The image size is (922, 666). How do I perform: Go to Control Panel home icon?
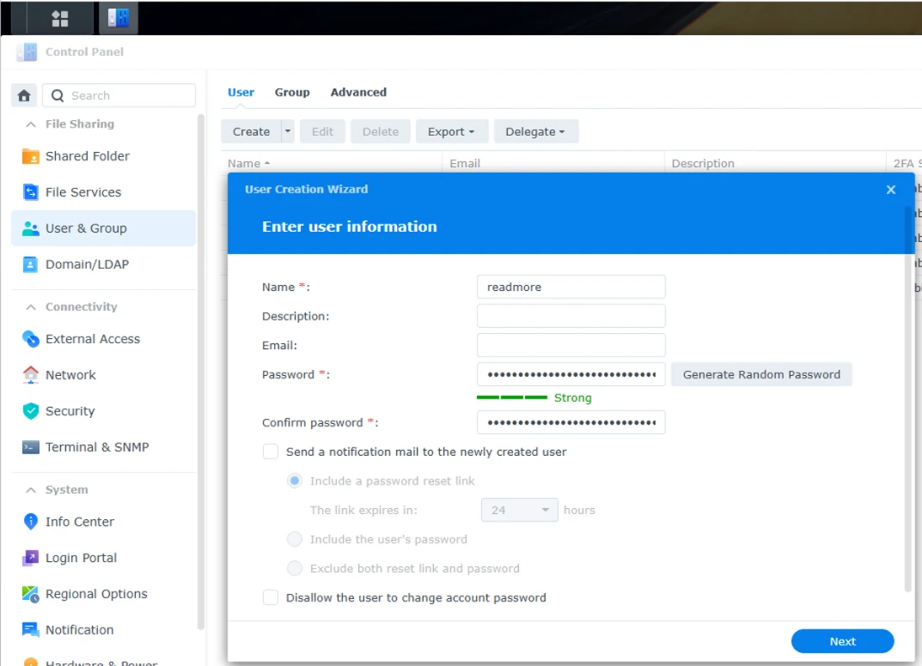(24, 95)
